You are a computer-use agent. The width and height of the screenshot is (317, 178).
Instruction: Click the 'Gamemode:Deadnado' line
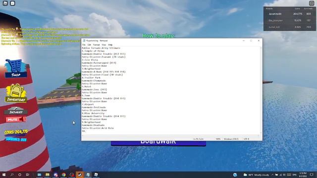(x=93, y=125)
